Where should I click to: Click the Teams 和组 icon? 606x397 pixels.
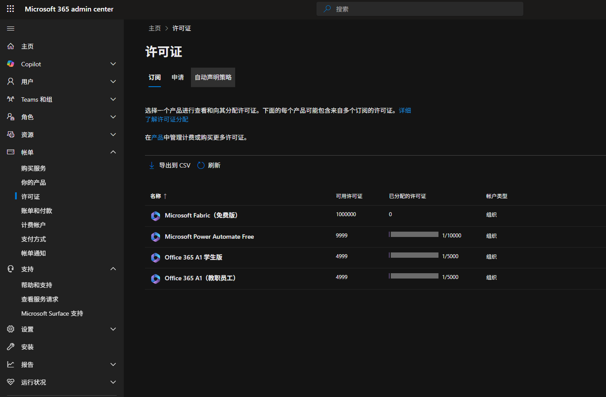point(11,99)
